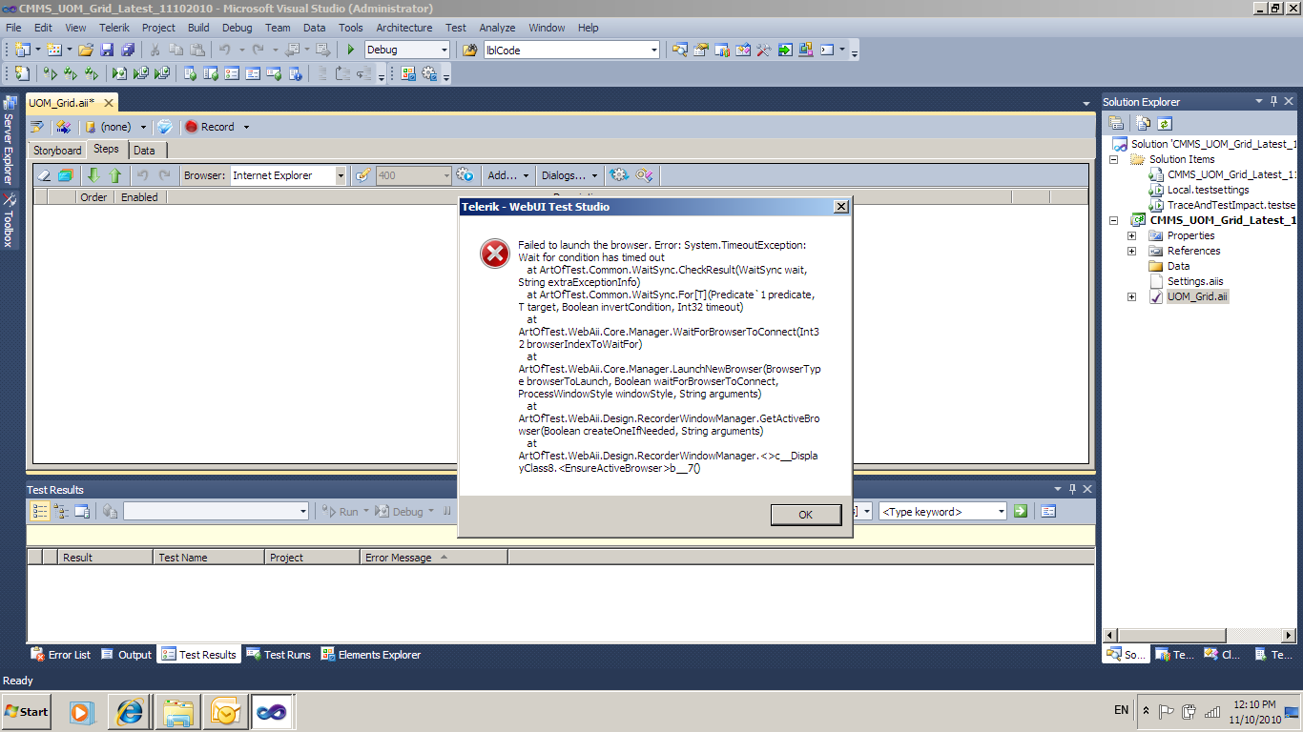Open the Analyze menu

(498, 28)
